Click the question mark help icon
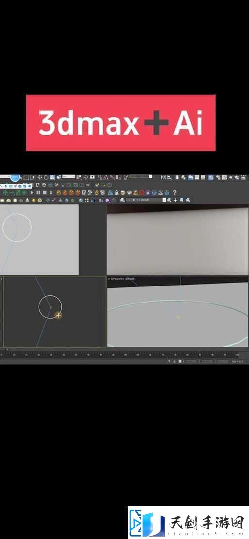249x539 pixels. pos(174,192)
